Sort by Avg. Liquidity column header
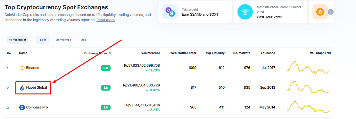 215,53
